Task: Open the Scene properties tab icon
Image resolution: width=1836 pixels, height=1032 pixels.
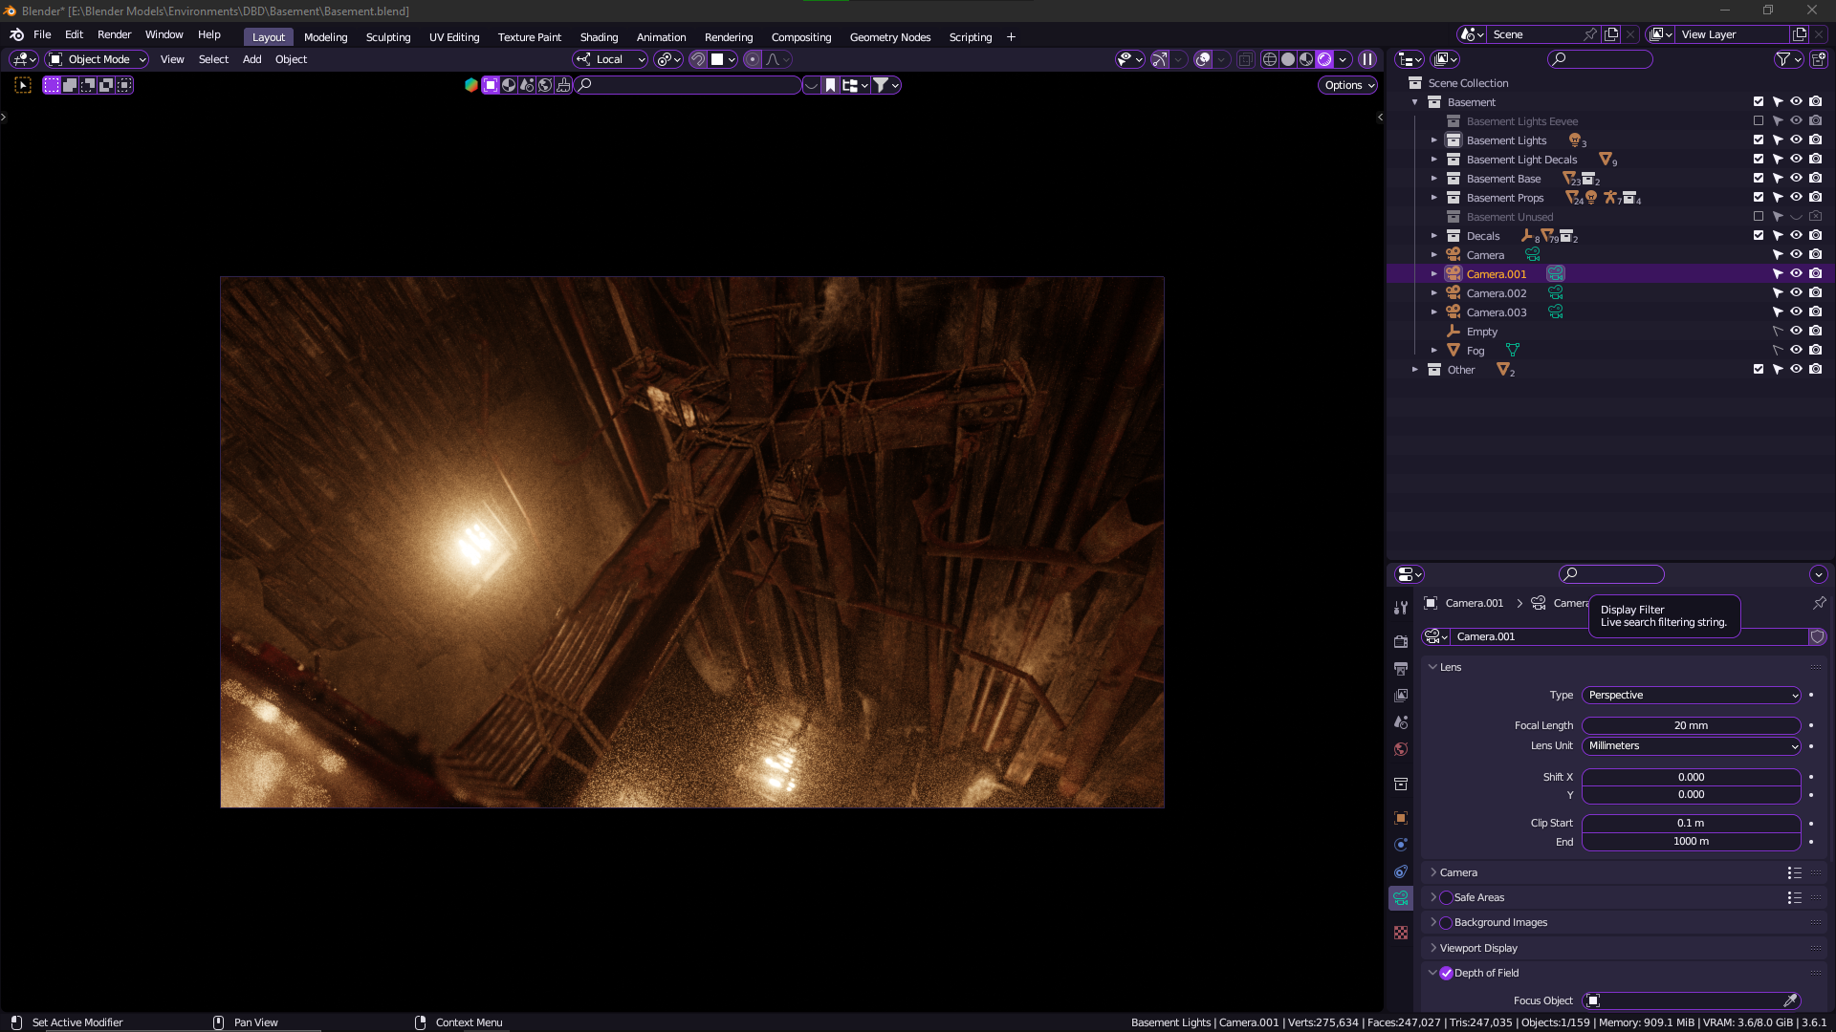Action: tap(1401, 721)
